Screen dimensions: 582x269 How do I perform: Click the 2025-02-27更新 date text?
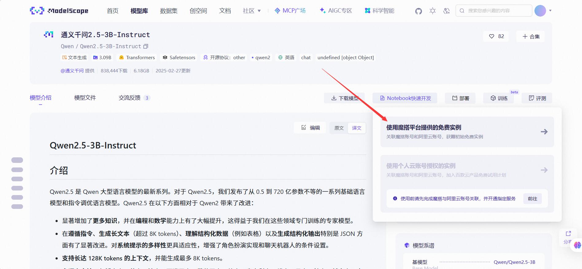pos(173,71)
